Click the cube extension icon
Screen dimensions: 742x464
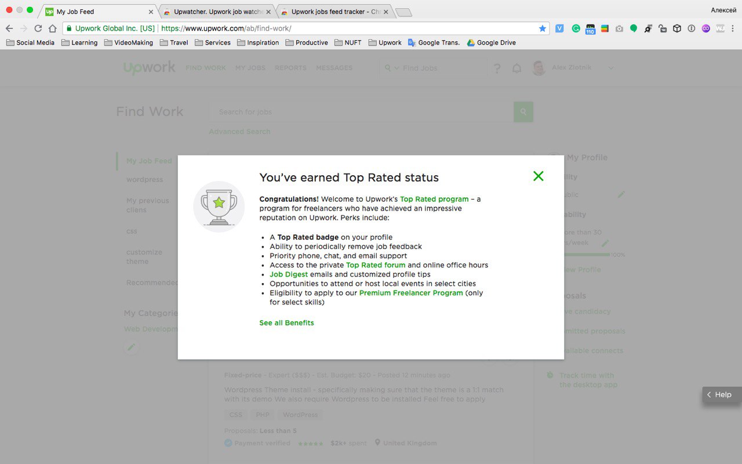(x=677, y=28)
